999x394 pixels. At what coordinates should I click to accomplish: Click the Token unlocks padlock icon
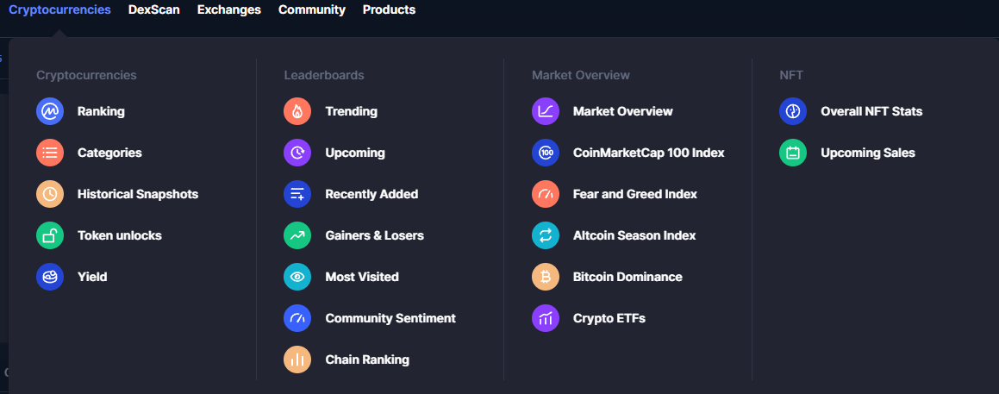50,235
